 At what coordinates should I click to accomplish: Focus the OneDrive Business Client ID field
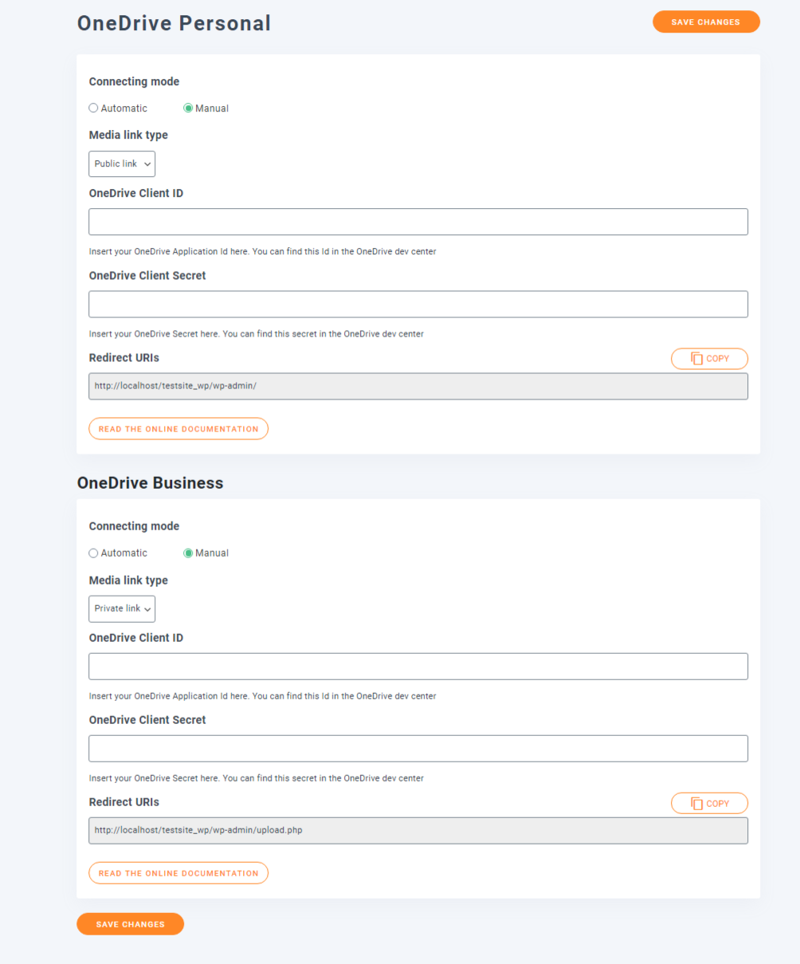[418, 667]
